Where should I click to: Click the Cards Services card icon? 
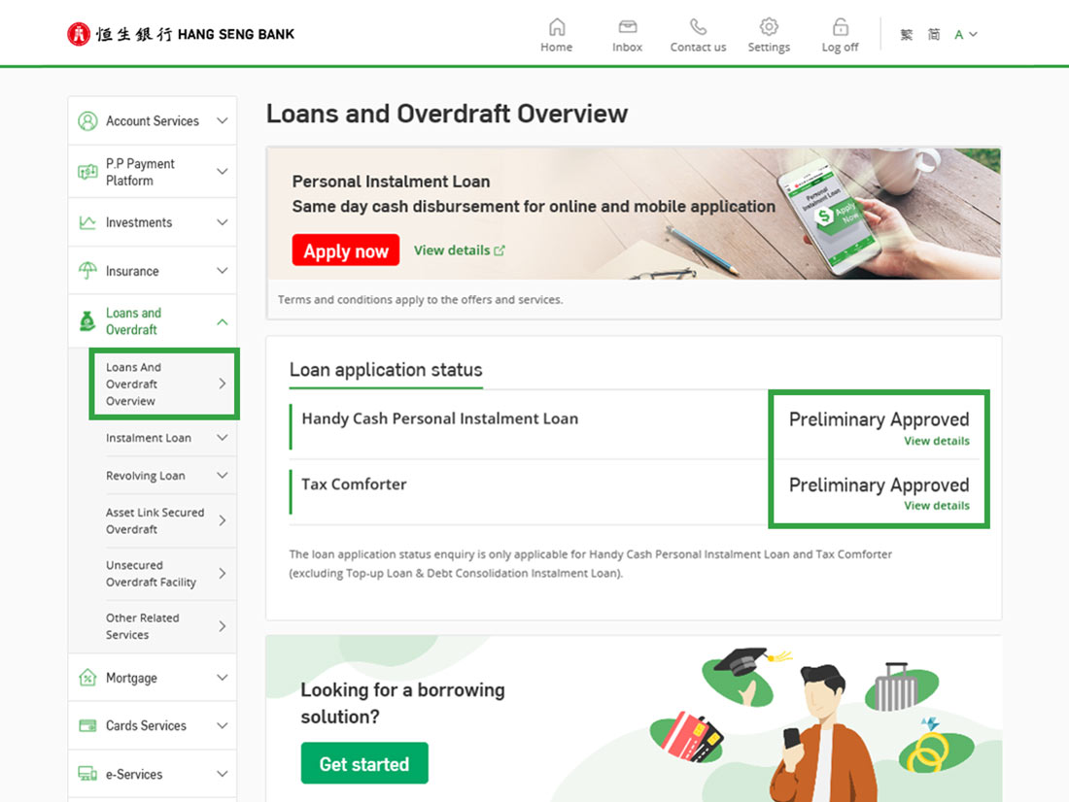(x=87, y=725)
